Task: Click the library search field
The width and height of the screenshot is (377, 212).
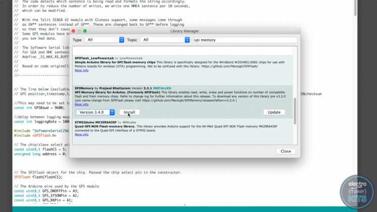Action: (245, 40)
